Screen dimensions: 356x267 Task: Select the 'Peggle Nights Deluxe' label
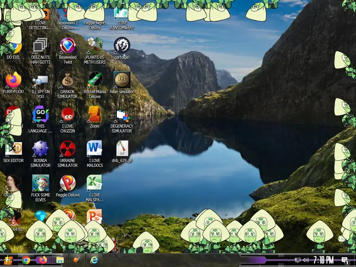pyautogui.click(x=95, y=25)
